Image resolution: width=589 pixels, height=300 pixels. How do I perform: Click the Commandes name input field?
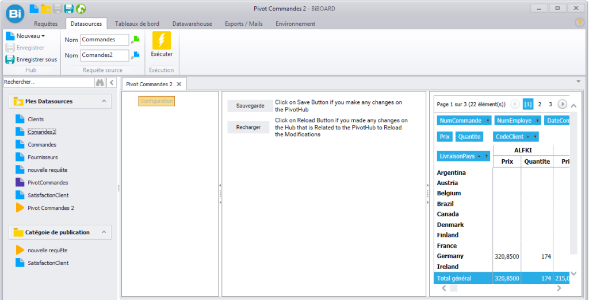[105, 40]
